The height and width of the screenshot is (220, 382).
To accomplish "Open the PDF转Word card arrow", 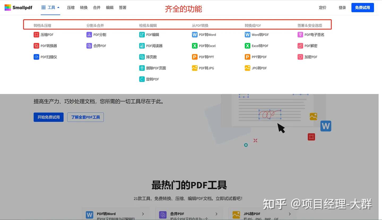I will pos(143,214).
